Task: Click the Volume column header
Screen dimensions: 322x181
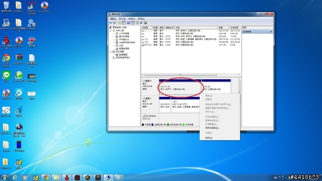Action: pos(146,28)
